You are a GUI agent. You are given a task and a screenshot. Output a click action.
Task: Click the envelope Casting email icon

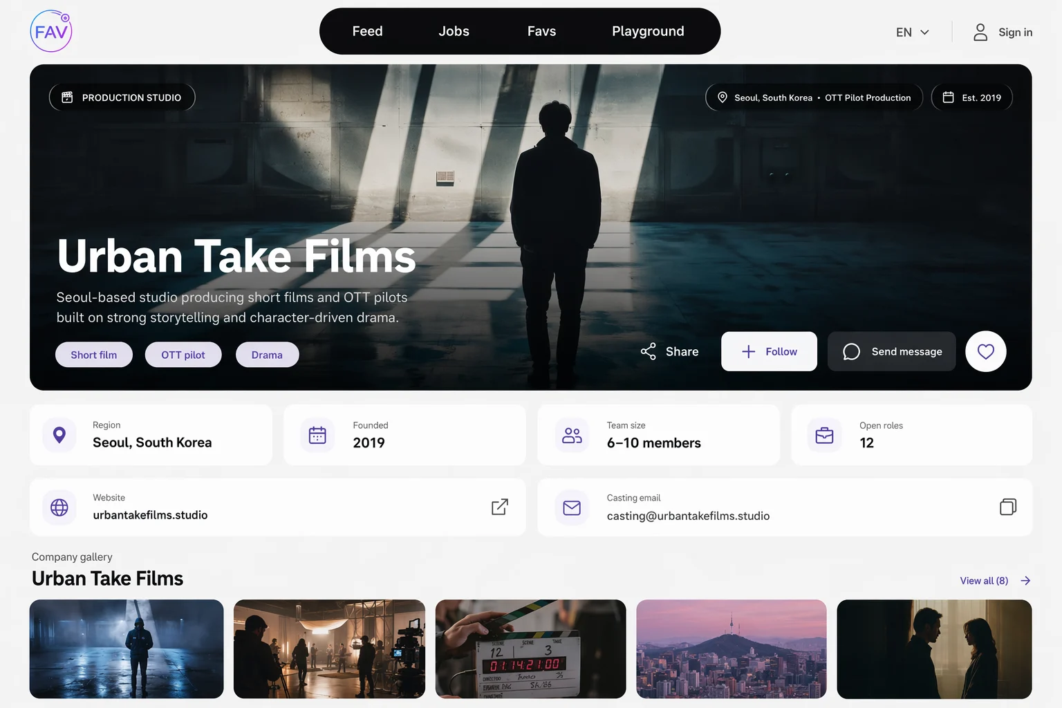tap(572, 507)
